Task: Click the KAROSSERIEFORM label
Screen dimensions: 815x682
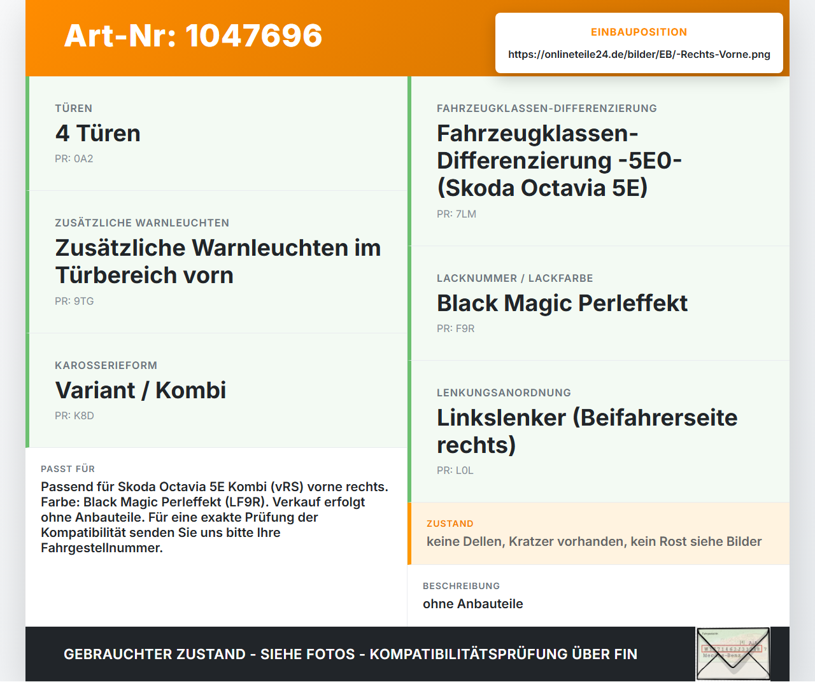Action: (x=106, y=365)
